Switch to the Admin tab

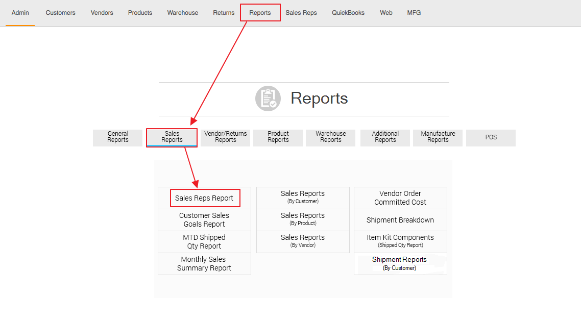[20, 13]
